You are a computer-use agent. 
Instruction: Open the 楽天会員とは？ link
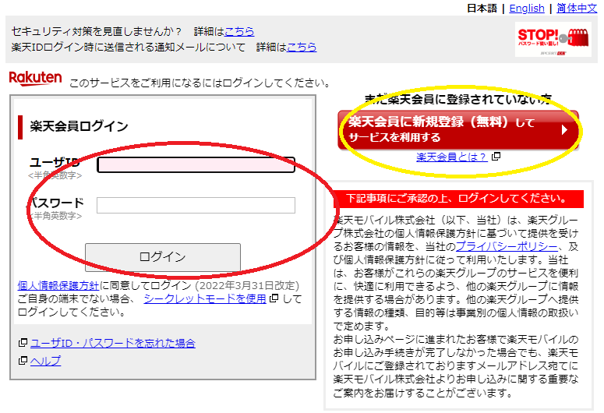click(452, 157)
